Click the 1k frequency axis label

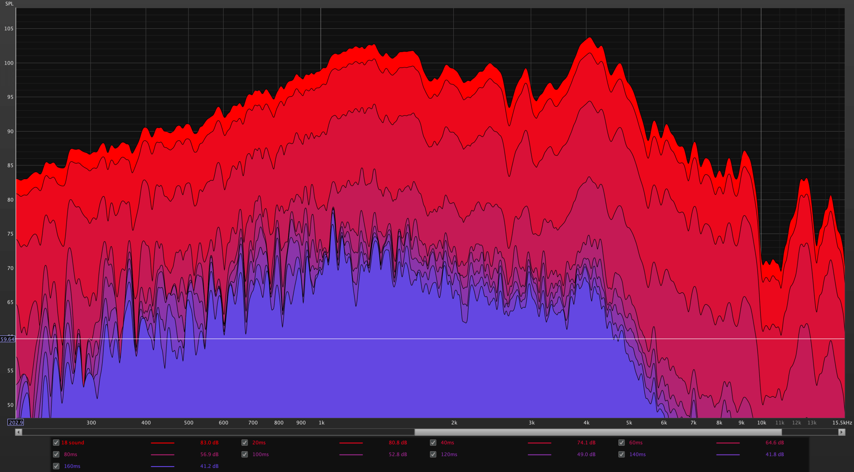pos(322,422)
